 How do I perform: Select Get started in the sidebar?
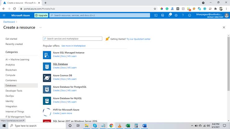11,39
